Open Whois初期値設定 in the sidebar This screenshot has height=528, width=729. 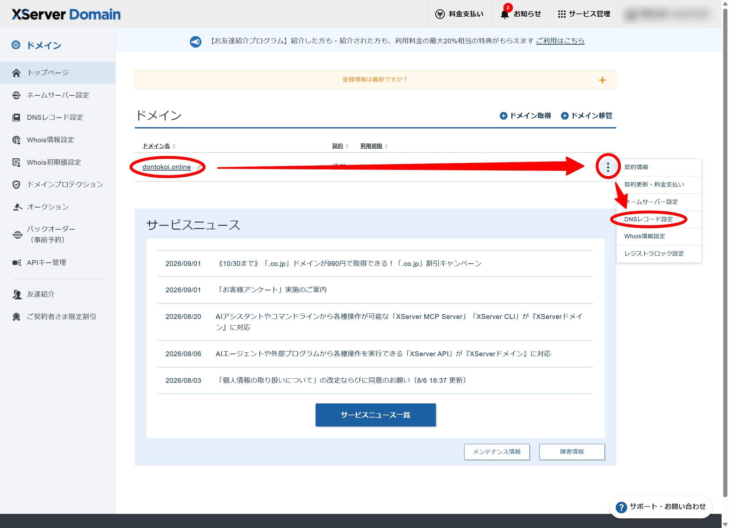tap(57, 163)
